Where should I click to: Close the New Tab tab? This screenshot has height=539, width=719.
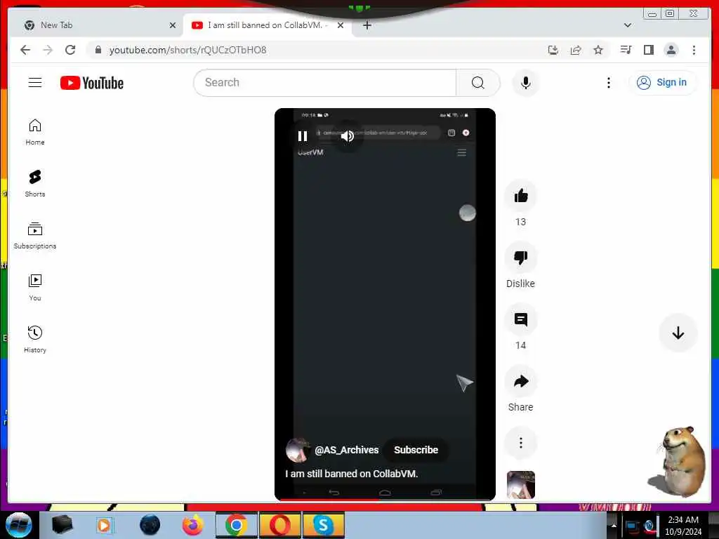(173, 25)
